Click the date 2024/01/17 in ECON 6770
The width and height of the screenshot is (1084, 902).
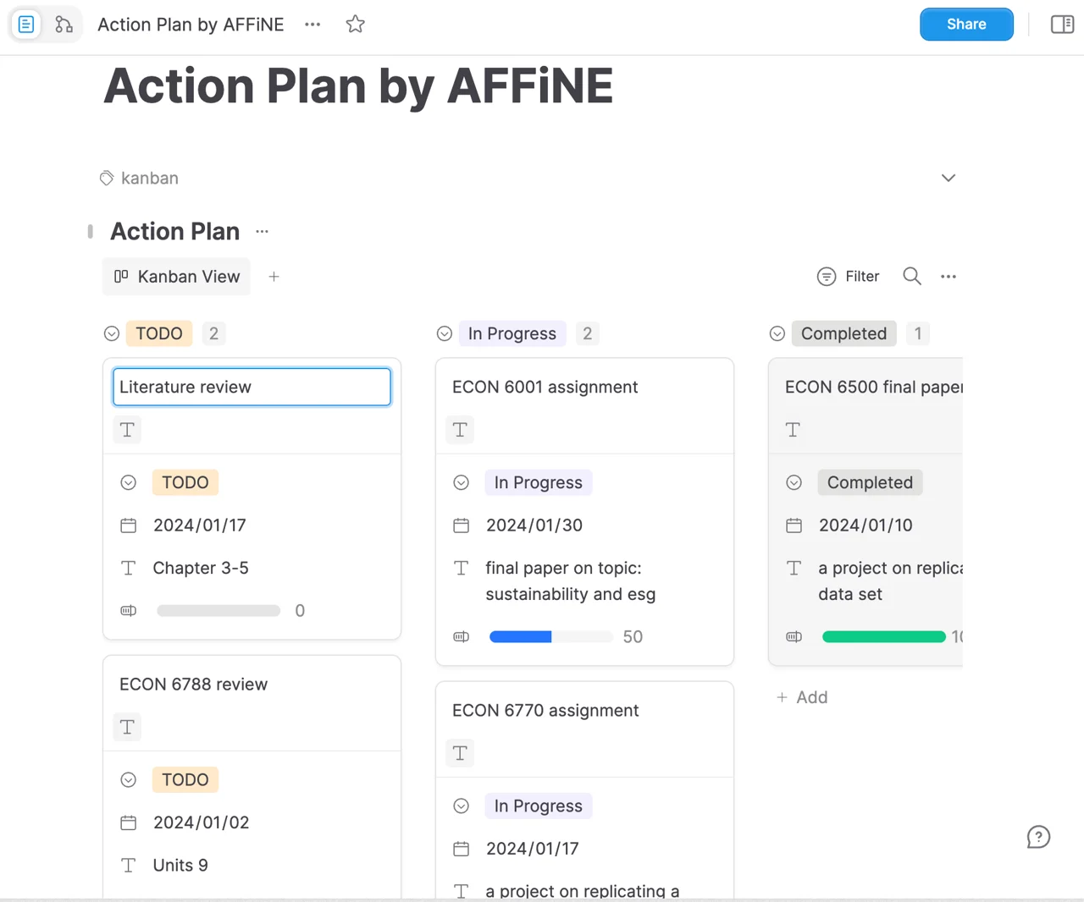[533, 849]
